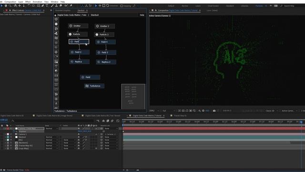Switch to the Stardust panel tab

(x=81, y=11)
